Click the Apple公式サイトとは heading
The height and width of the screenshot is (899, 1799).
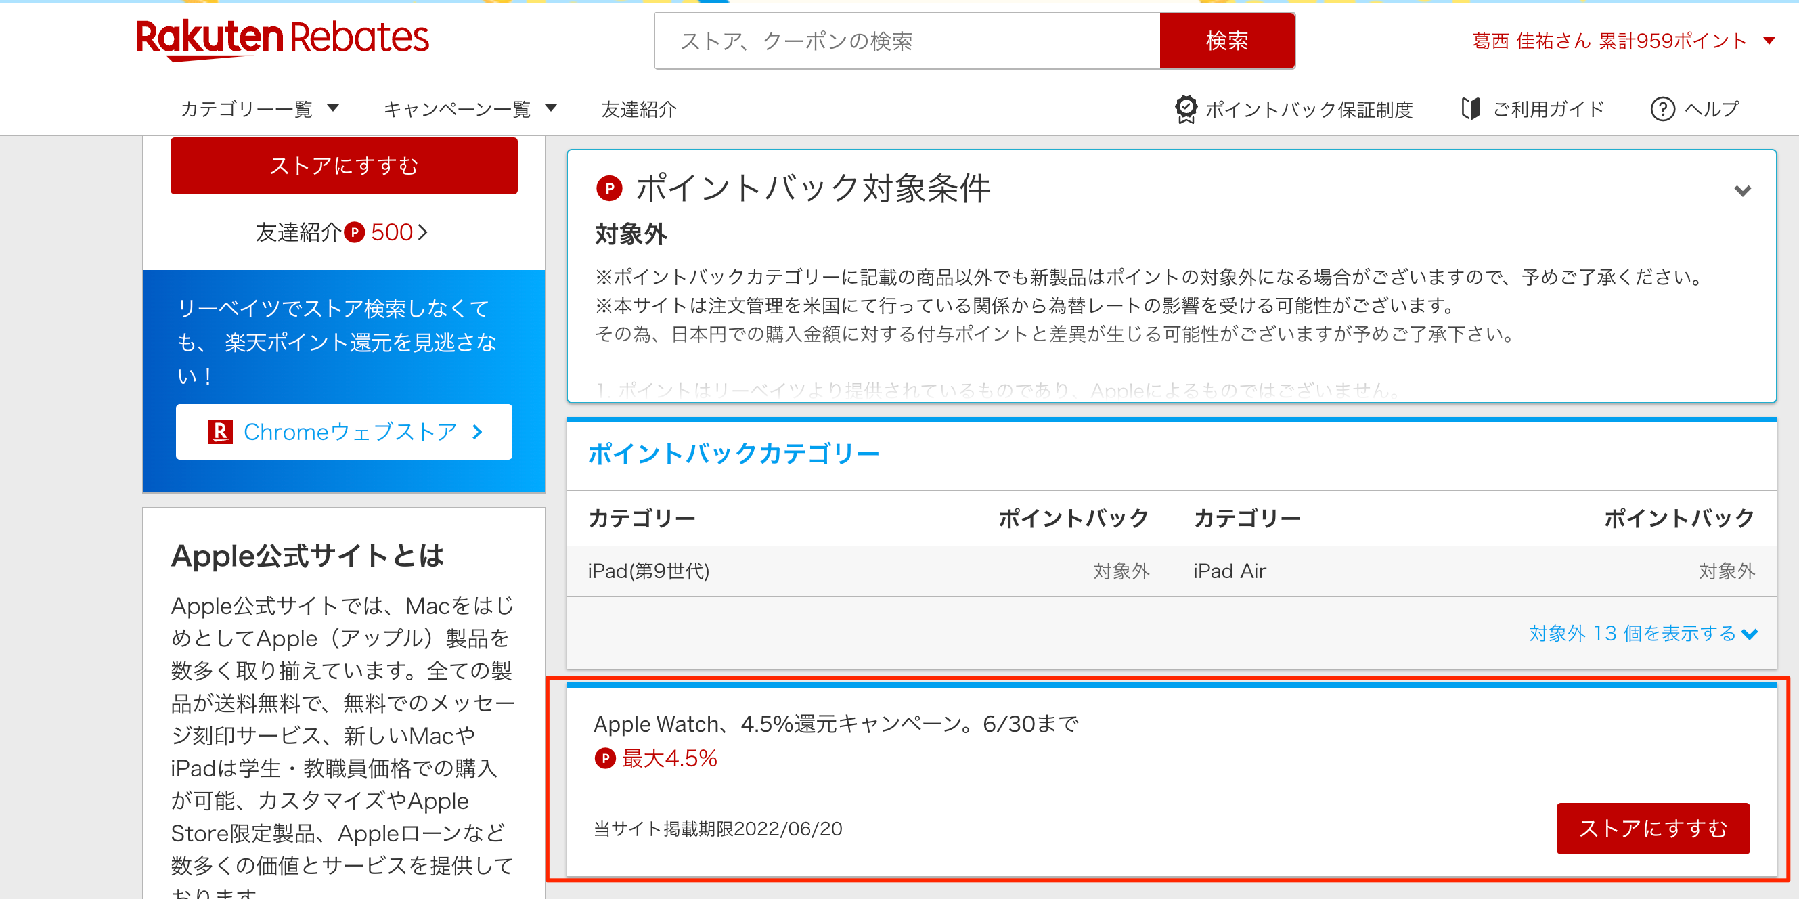pyautogui.click(x=307, y=556)
